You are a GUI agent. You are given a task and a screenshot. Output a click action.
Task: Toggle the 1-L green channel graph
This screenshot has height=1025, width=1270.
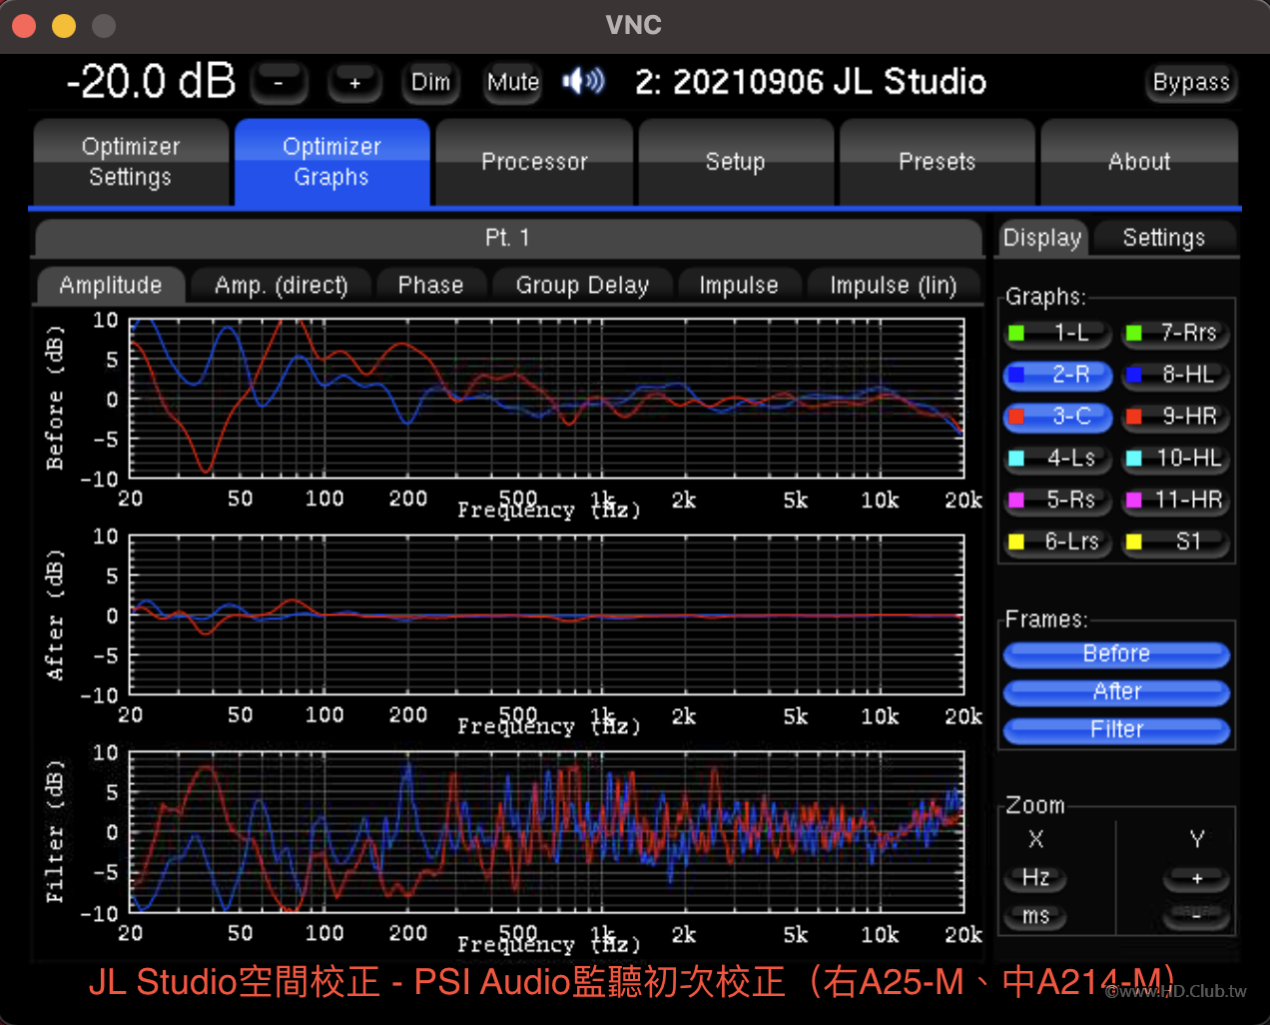1057,334
